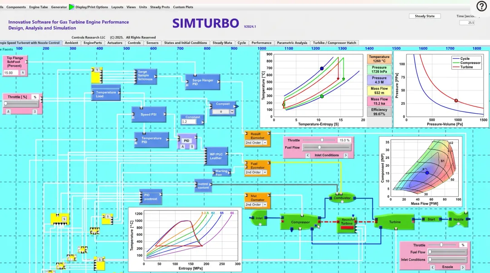Switch to States and Initial Conditions tab
The width and height of the screenshot is (490, 273).
pos(185,43)
